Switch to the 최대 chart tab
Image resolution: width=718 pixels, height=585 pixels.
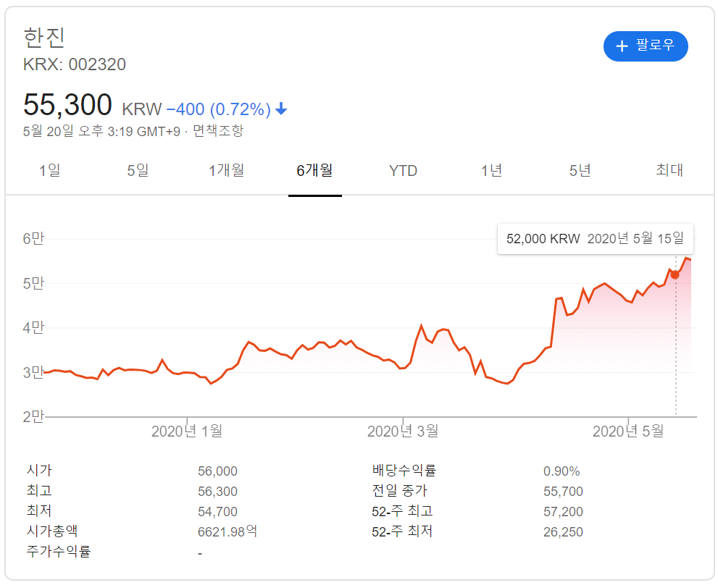tap(669, 170)
